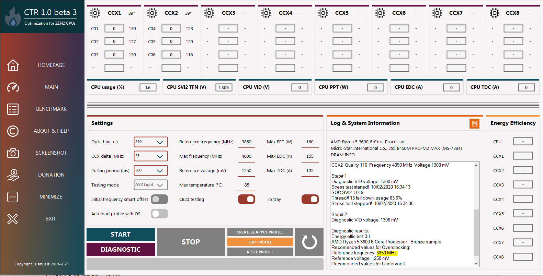This screenshot has width=543, height=276.
Task: Click the CCX3 chip icon
Action: [209, 13]
